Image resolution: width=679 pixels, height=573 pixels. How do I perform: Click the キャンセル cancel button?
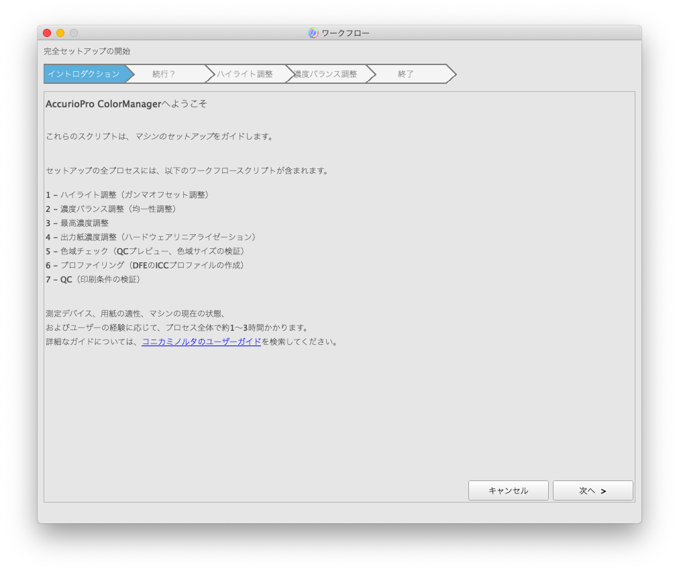pyautogui.click(x=509, y=490)
